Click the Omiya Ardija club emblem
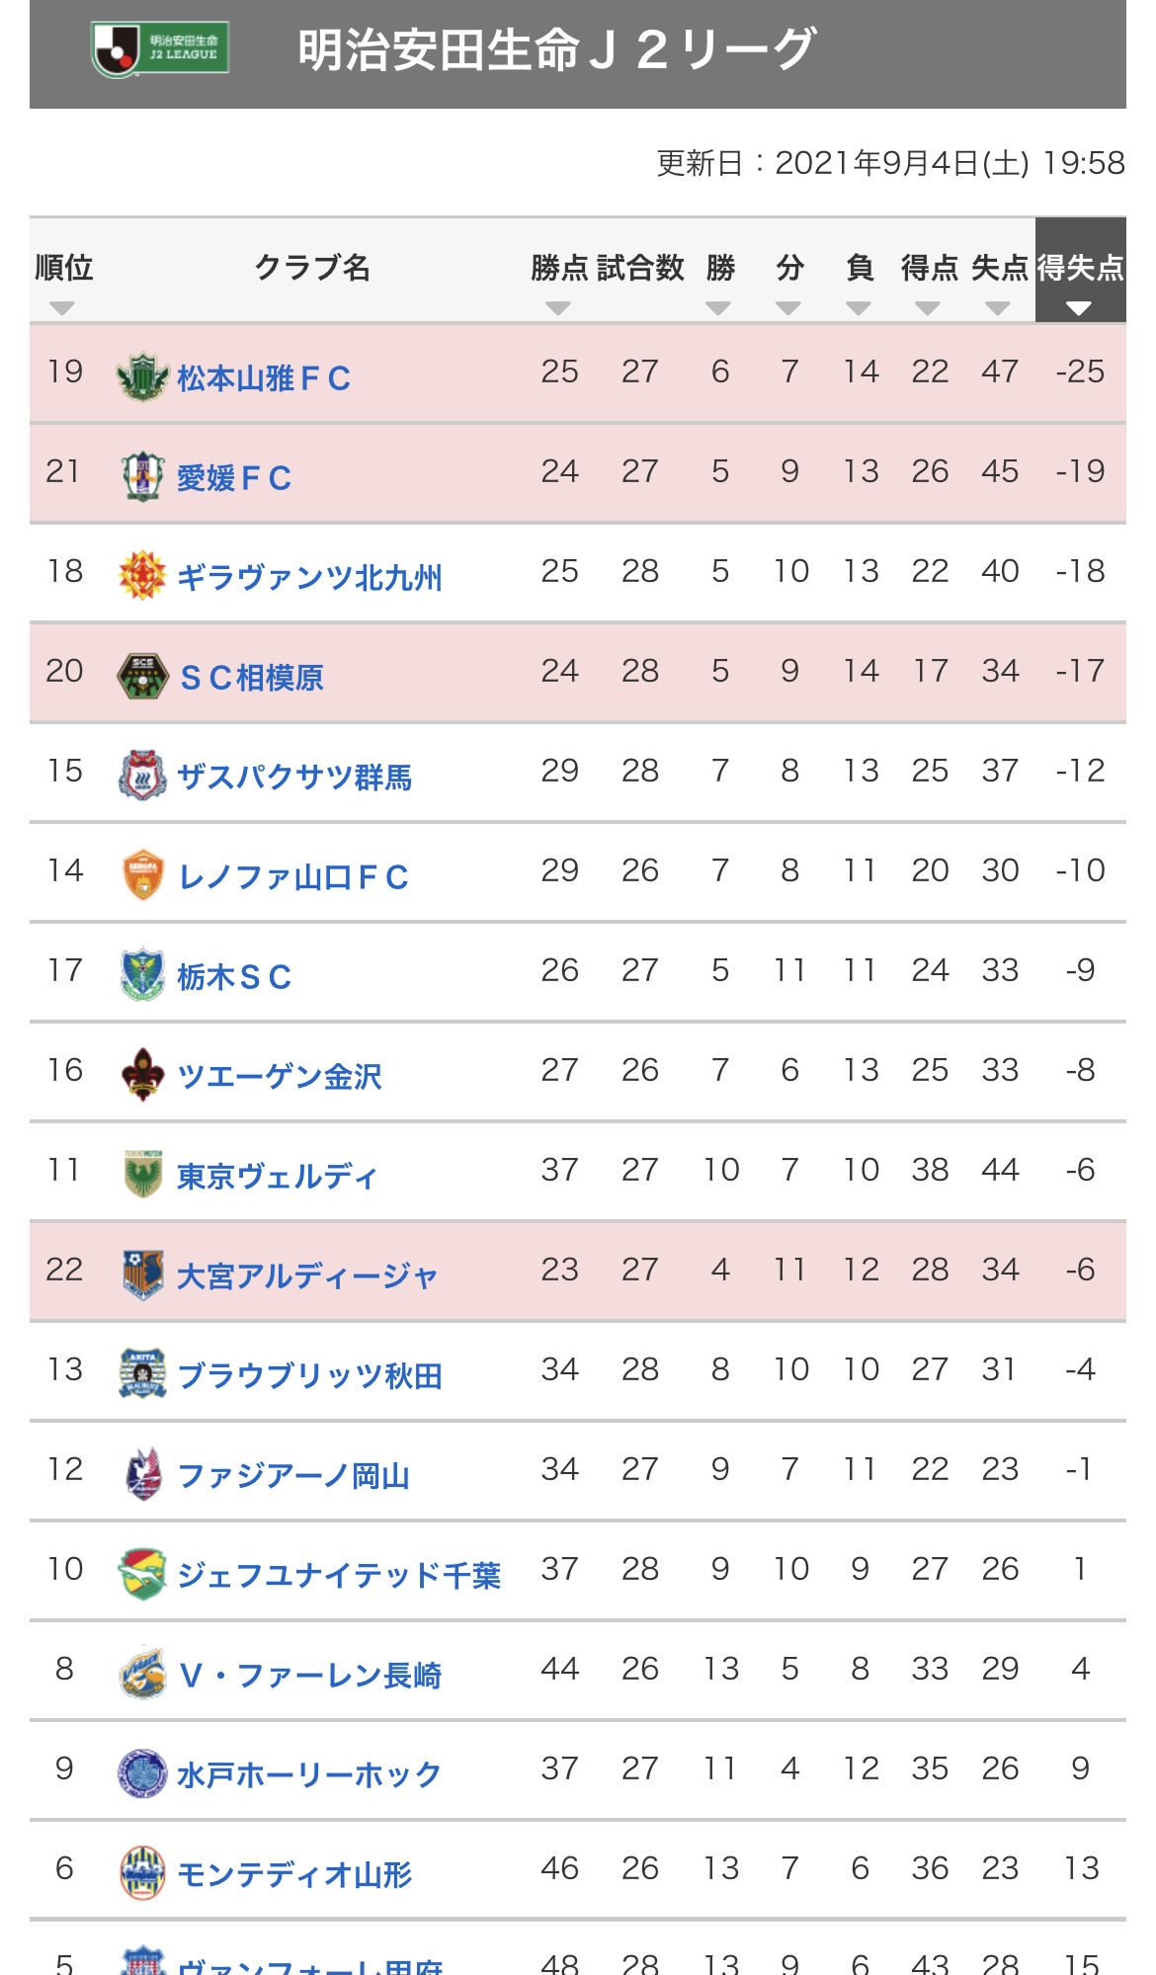The height and width of the screenshot is (1975, 1156). (142, 1275)
